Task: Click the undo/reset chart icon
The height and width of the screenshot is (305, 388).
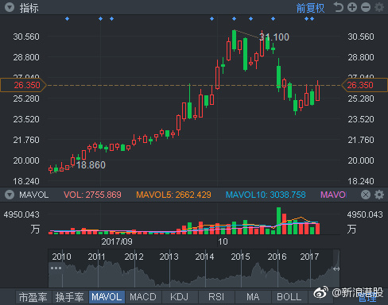Action: click(x=339, y=7)
